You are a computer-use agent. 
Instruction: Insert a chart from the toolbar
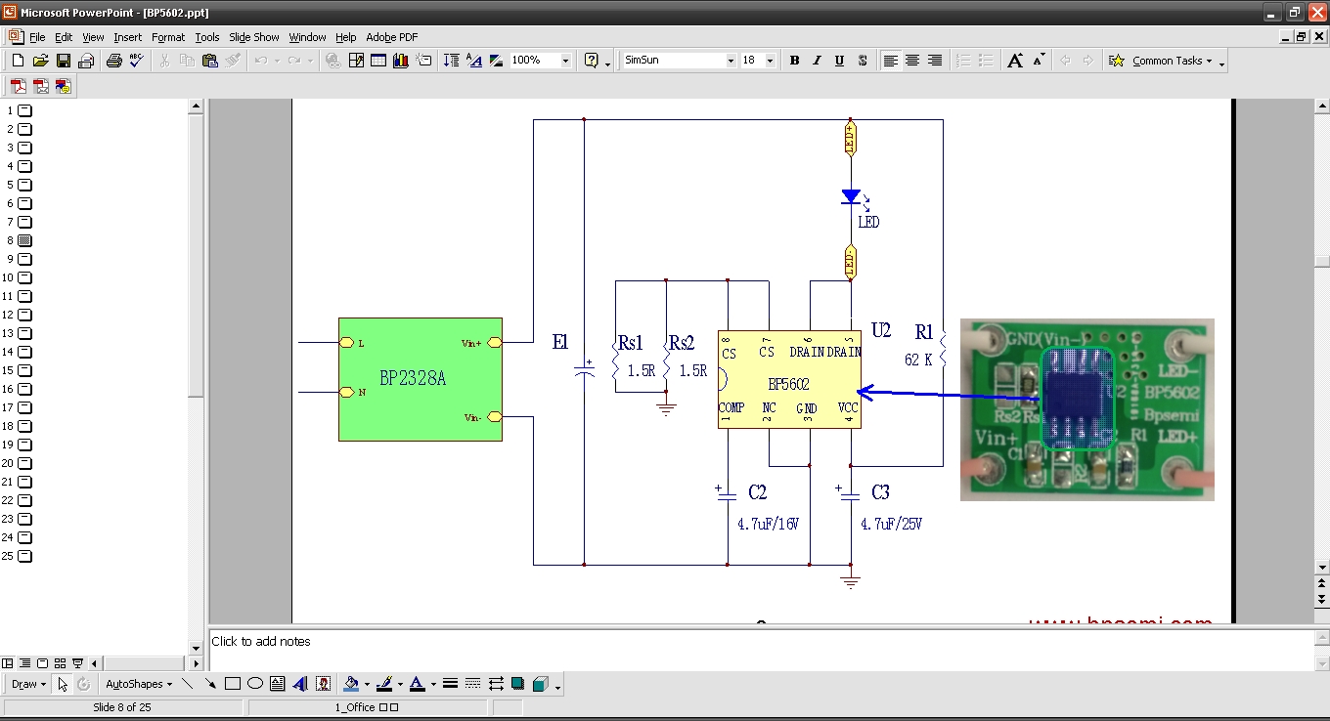tap(400, 61)
